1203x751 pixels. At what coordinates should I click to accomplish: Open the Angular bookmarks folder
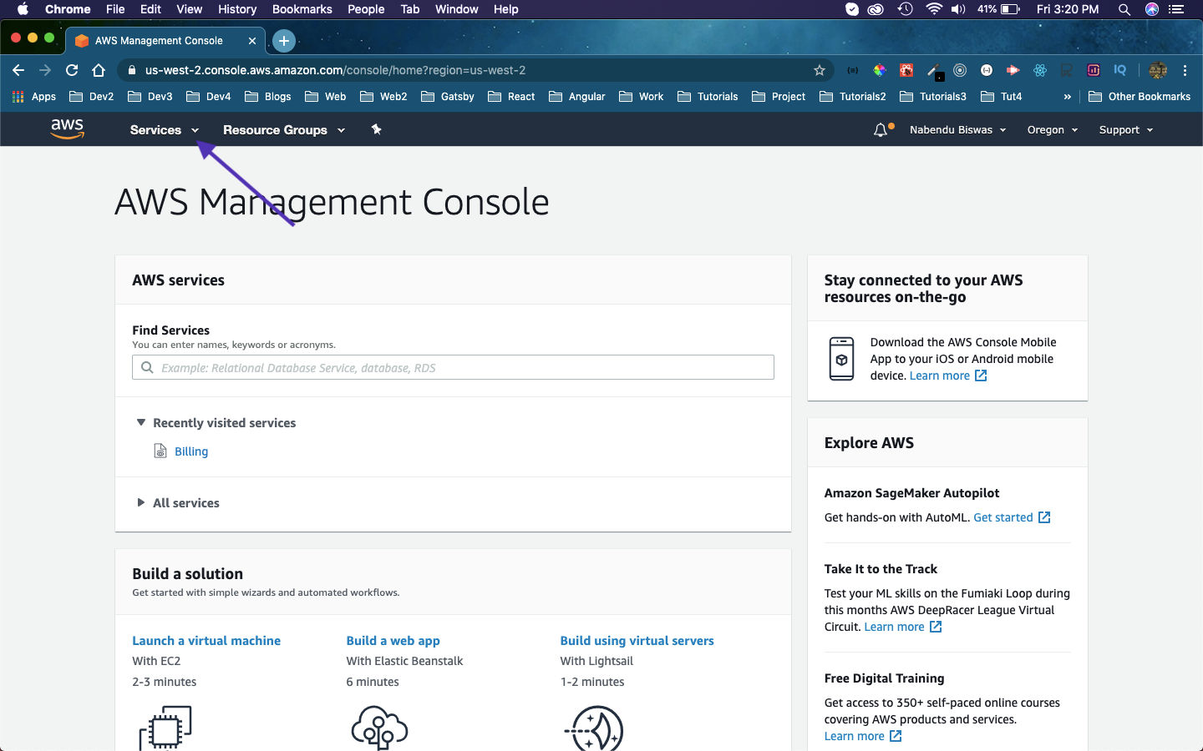[x=577, y=97]
